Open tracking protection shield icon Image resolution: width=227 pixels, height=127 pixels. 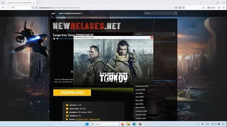33,8
